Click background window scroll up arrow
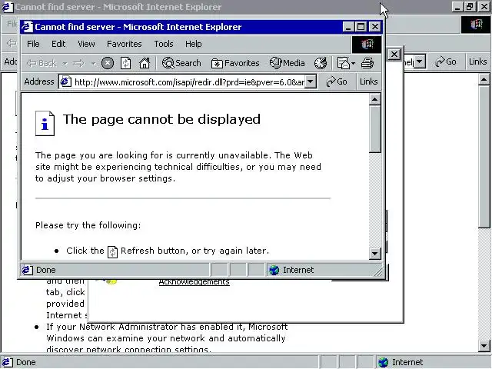This screenshot has width=492, height=369. [484, 80]
